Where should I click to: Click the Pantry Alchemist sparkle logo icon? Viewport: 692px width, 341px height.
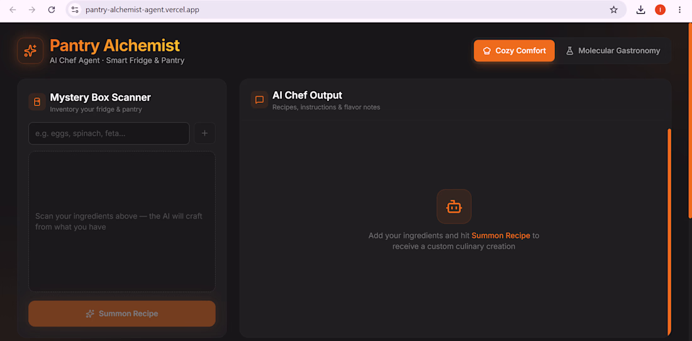coord(30,51)
